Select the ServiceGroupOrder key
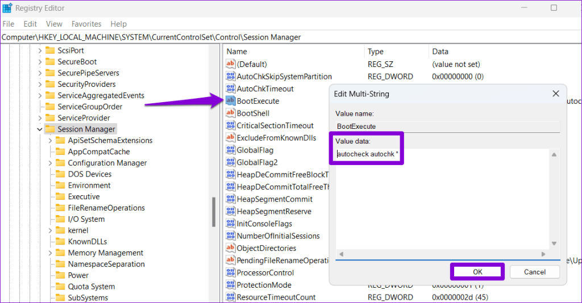Screen dimensions: 582x303 [x=90, y=107]
